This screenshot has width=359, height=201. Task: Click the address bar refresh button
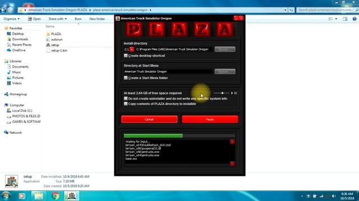tap(291, 10)
